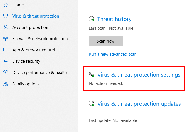Image resolution: width=190 pixels, height=132 pixels.
Task: Click the Family options people icon
Action: pos(5,84)
